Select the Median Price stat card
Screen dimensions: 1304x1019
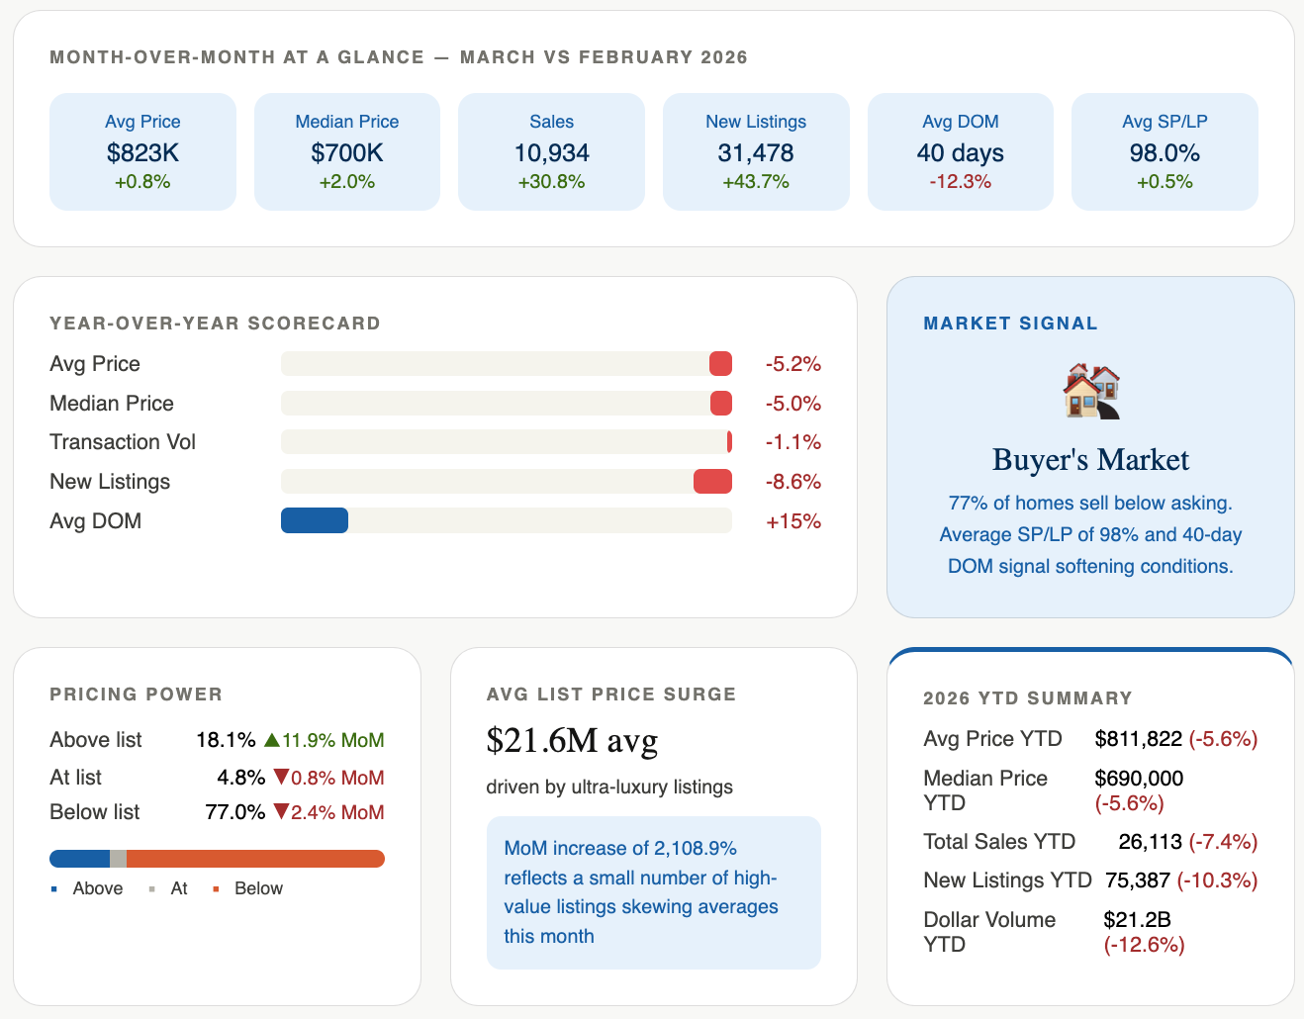pos(346,151)
